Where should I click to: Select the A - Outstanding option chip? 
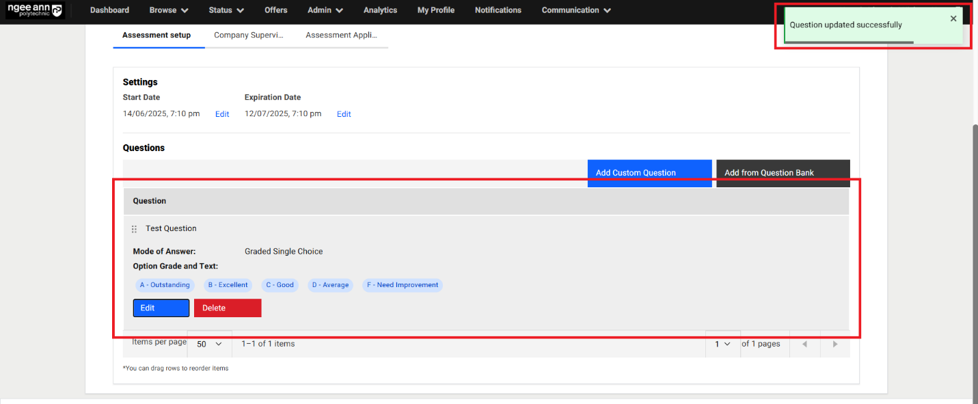[x=165, y=285]
